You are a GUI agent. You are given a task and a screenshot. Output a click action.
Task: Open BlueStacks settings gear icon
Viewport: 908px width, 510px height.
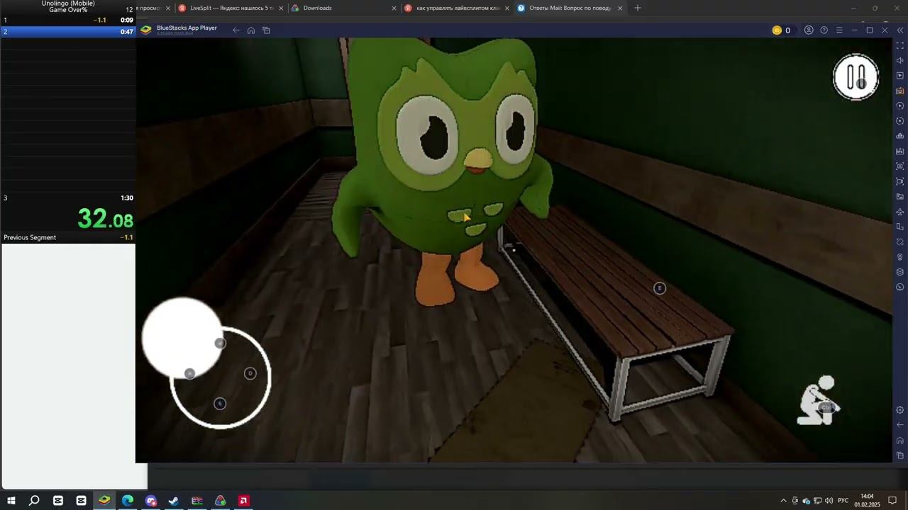tap(900, 410)
